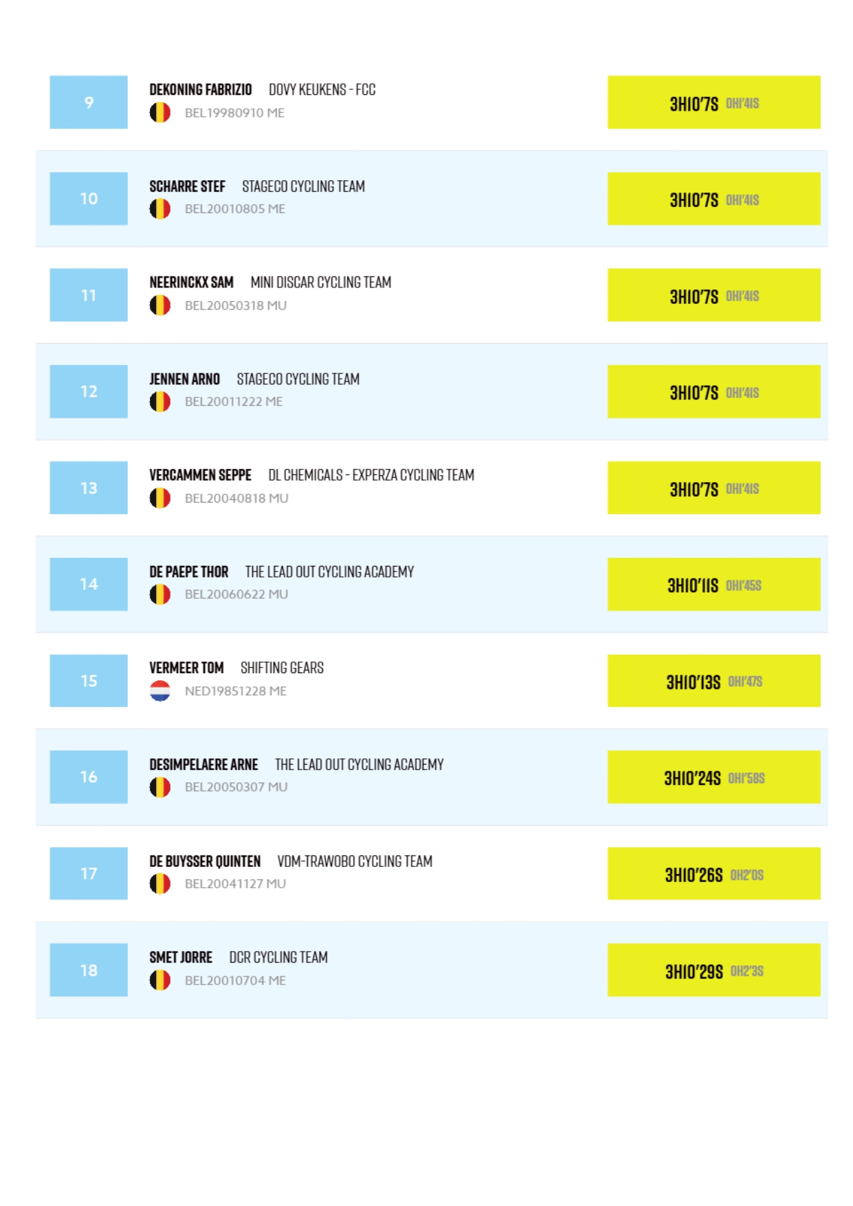Viewport: 853px width, 1206px height.
Task: Click Belgian flag icon beside Neerinckx Sam
Action: 160,305
